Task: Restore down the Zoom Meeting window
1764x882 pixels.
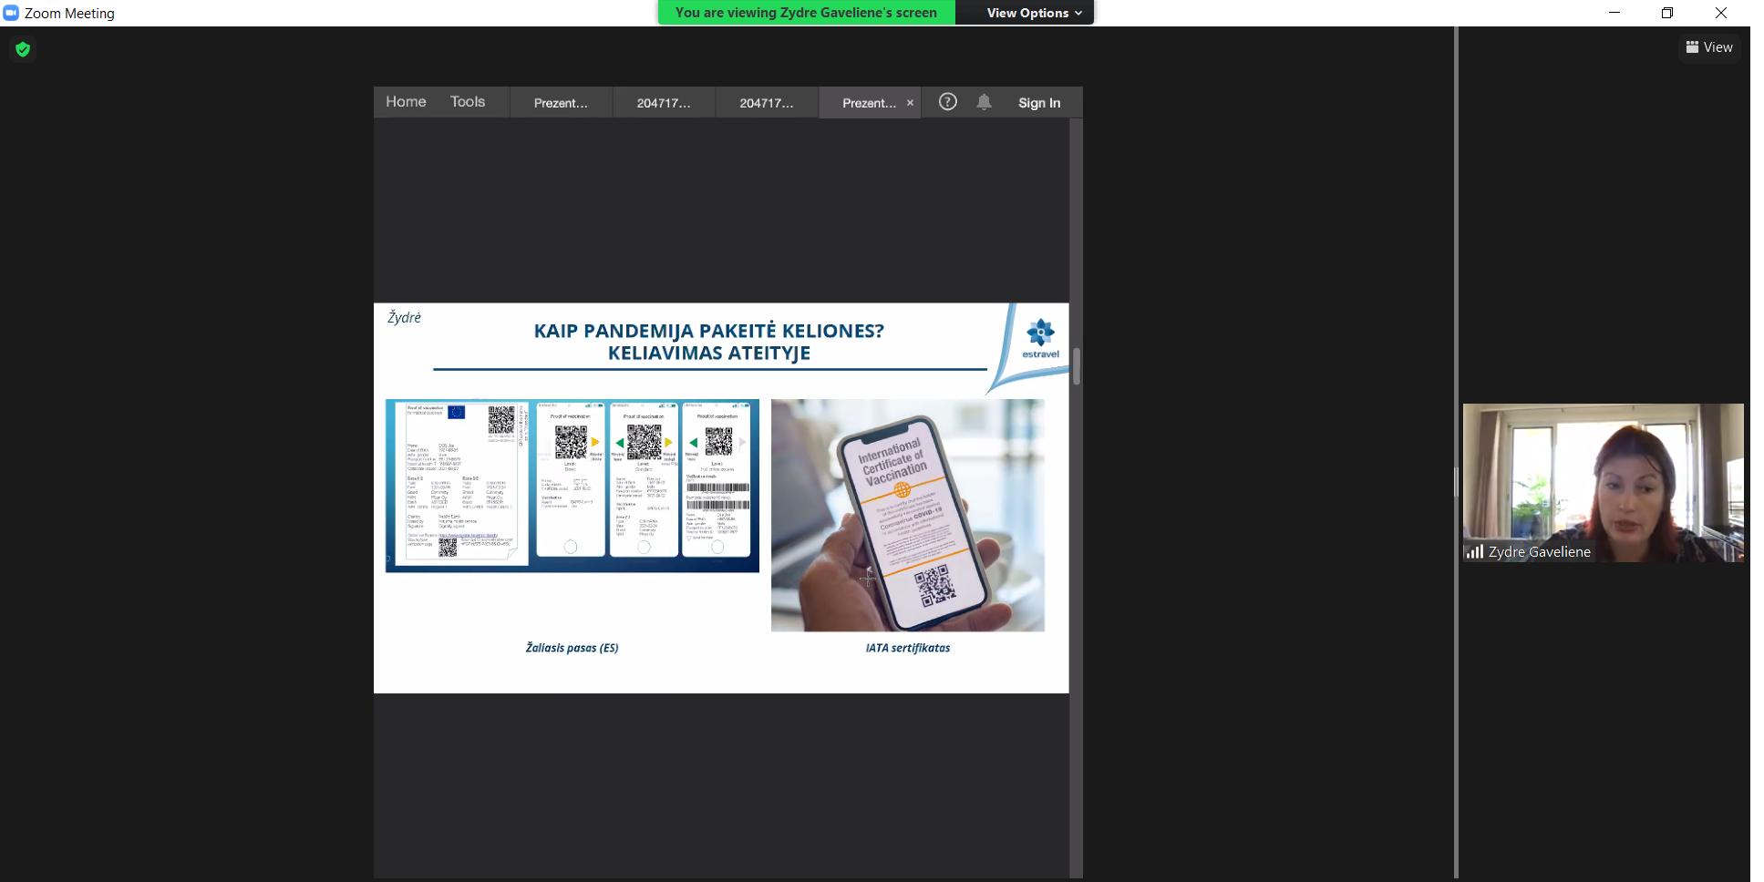Action: [1667, 13]
